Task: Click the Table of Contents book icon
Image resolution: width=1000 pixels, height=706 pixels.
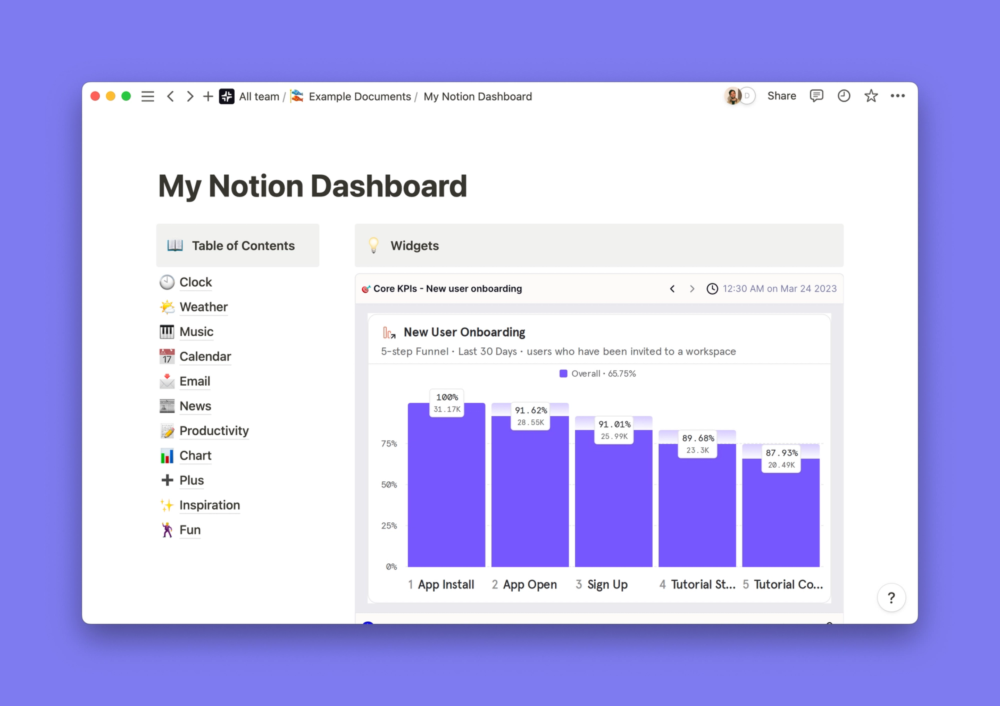Action: point(175,245)
